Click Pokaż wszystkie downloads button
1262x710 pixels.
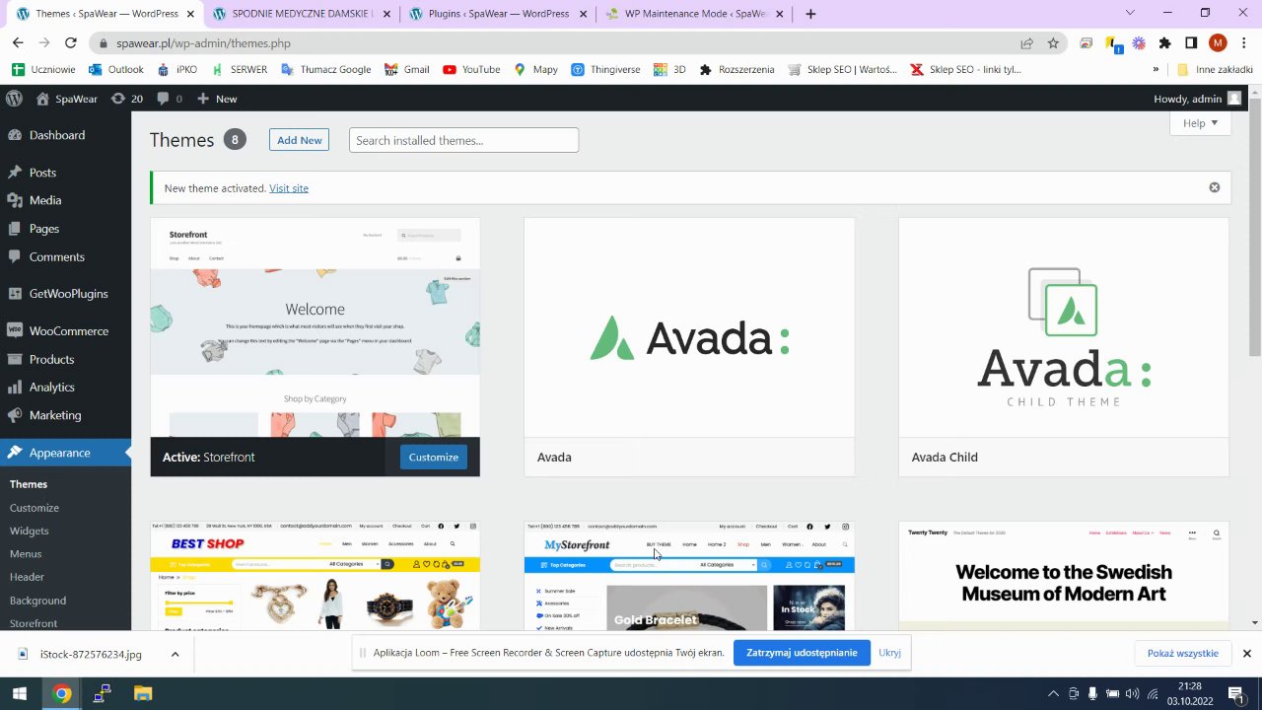1183,654
